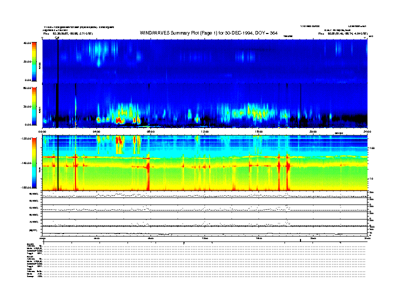Screen dimensions: 396x306
Task: Click the 04:00 time label under RAD1 spectrogram
Action: point(96,131)
